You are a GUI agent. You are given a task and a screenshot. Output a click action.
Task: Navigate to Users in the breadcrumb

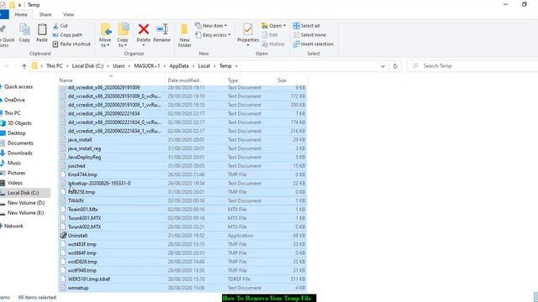(x=119, y=66)
